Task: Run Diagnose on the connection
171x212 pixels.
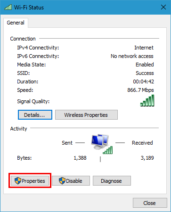Action: pyautogui.click(x=112, y=181)
